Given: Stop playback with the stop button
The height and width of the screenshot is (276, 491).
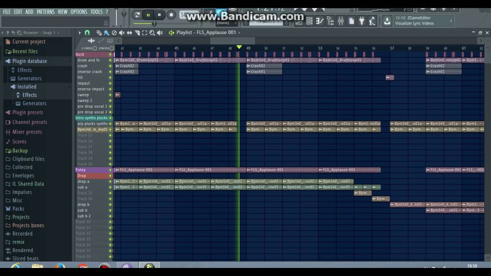Looking at the screenshot, I should coord(159,15).
